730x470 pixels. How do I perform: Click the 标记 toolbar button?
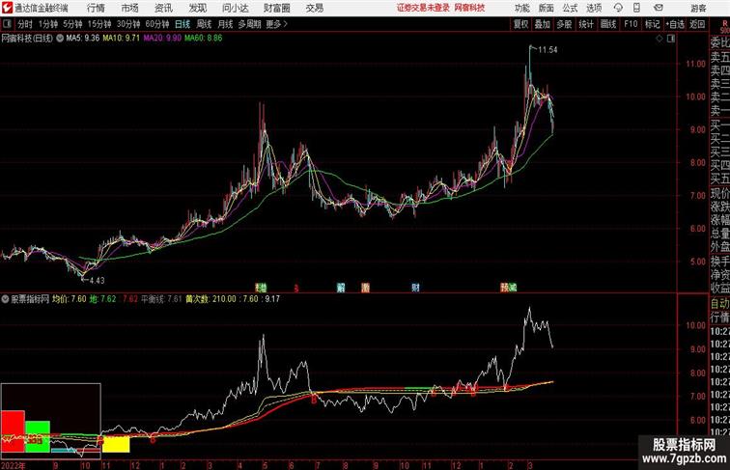click(x=652, y=24)
